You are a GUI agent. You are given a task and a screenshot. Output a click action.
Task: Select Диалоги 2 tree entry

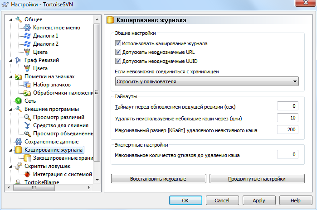(x=46, y=44)
